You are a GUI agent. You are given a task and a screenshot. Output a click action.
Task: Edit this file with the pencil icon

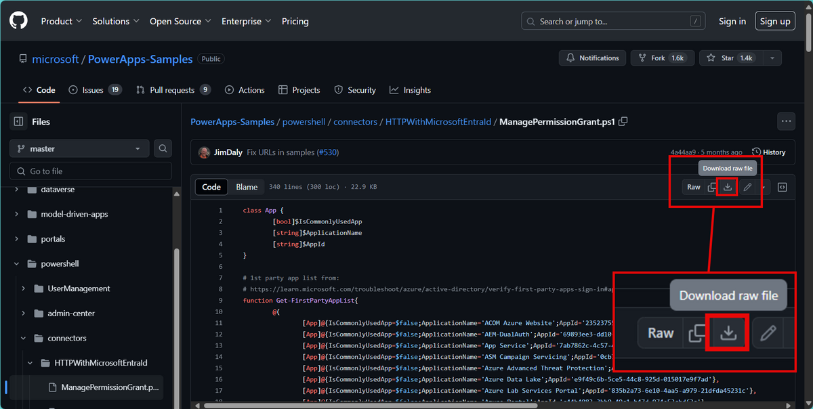[747, 187]
